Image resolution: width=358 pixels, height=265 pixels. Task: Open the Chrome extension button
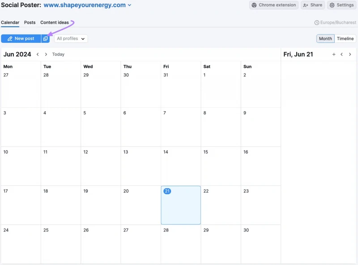(274, 5)
